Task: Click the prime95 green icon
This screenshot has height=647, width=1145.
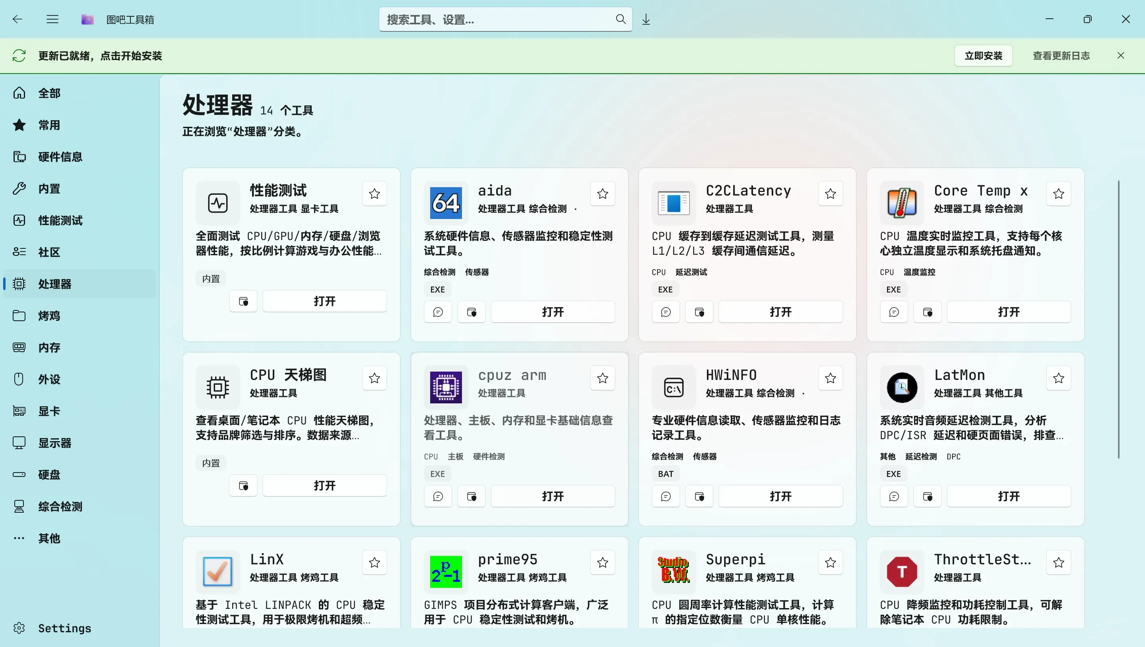Action: click(446, 572)
